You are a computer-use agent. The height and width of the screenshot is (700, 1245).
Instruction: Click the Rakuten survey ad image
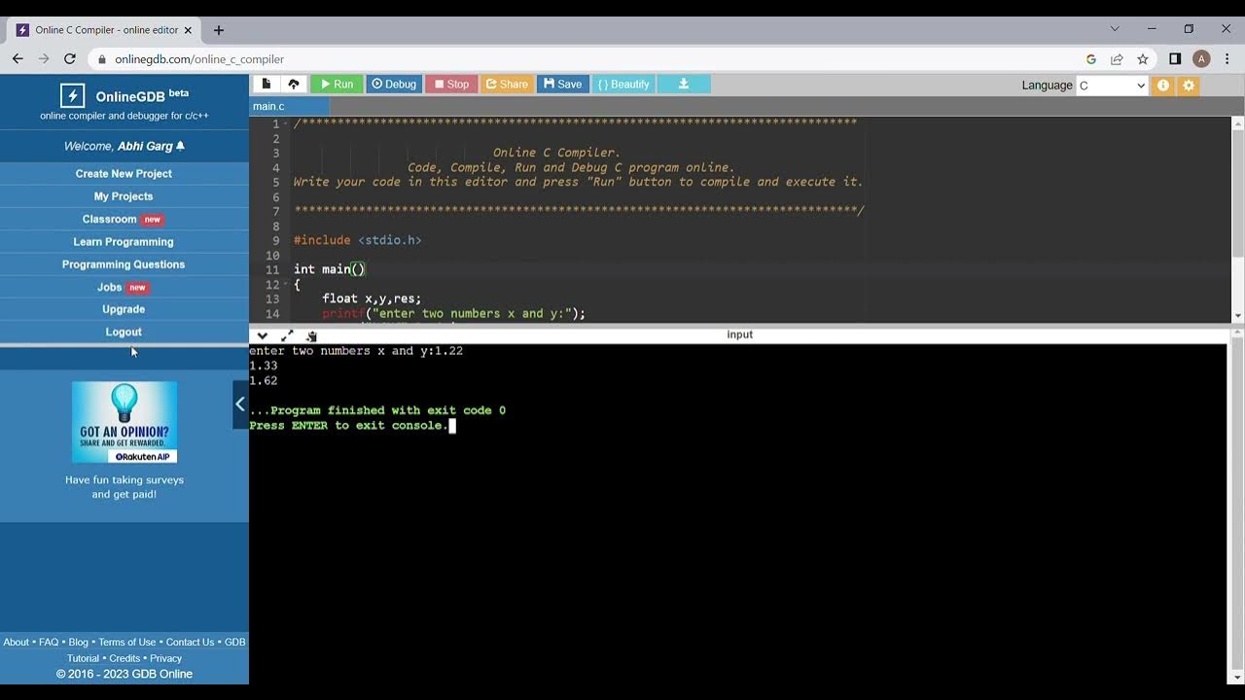(x=124, y=422)
